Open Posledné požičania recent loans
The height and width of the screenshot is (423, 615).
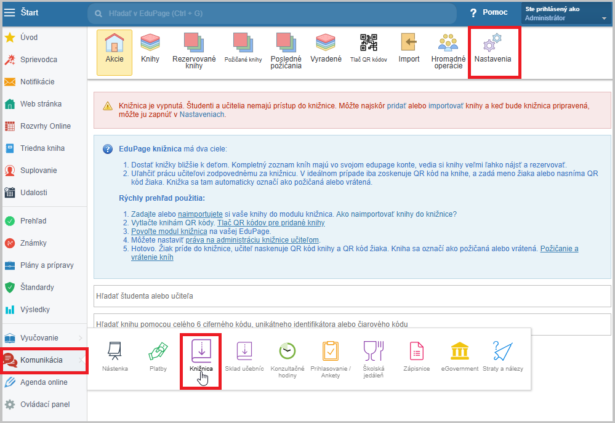286,52
